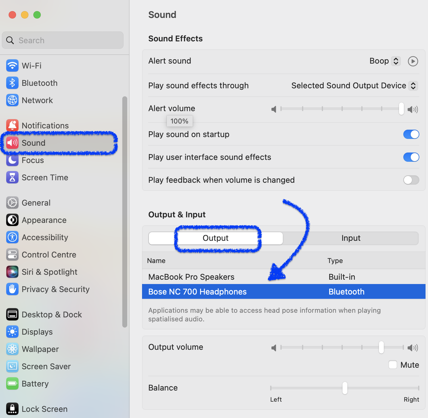Open the Network globe icon
428x418 pixels.
point(12,100)
